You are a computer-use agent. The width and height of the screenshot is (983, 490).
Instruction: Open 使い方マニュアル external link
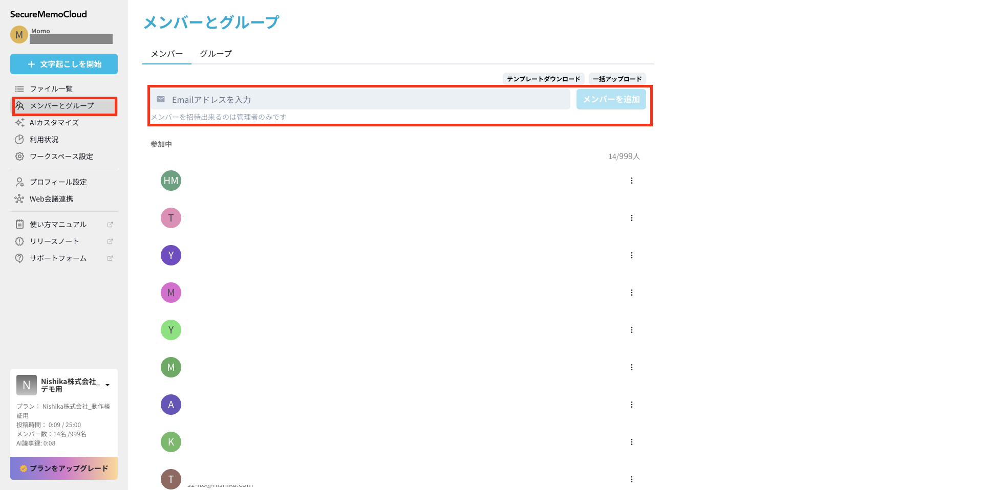(x=58, y=225)
